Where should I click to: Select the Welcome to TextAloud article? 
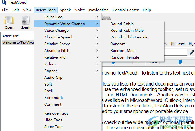click(x=18, y=42)
